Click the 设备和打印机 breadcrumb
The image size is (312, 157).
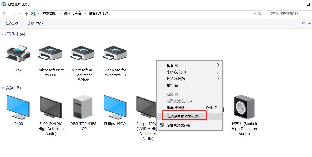(99, 14)
